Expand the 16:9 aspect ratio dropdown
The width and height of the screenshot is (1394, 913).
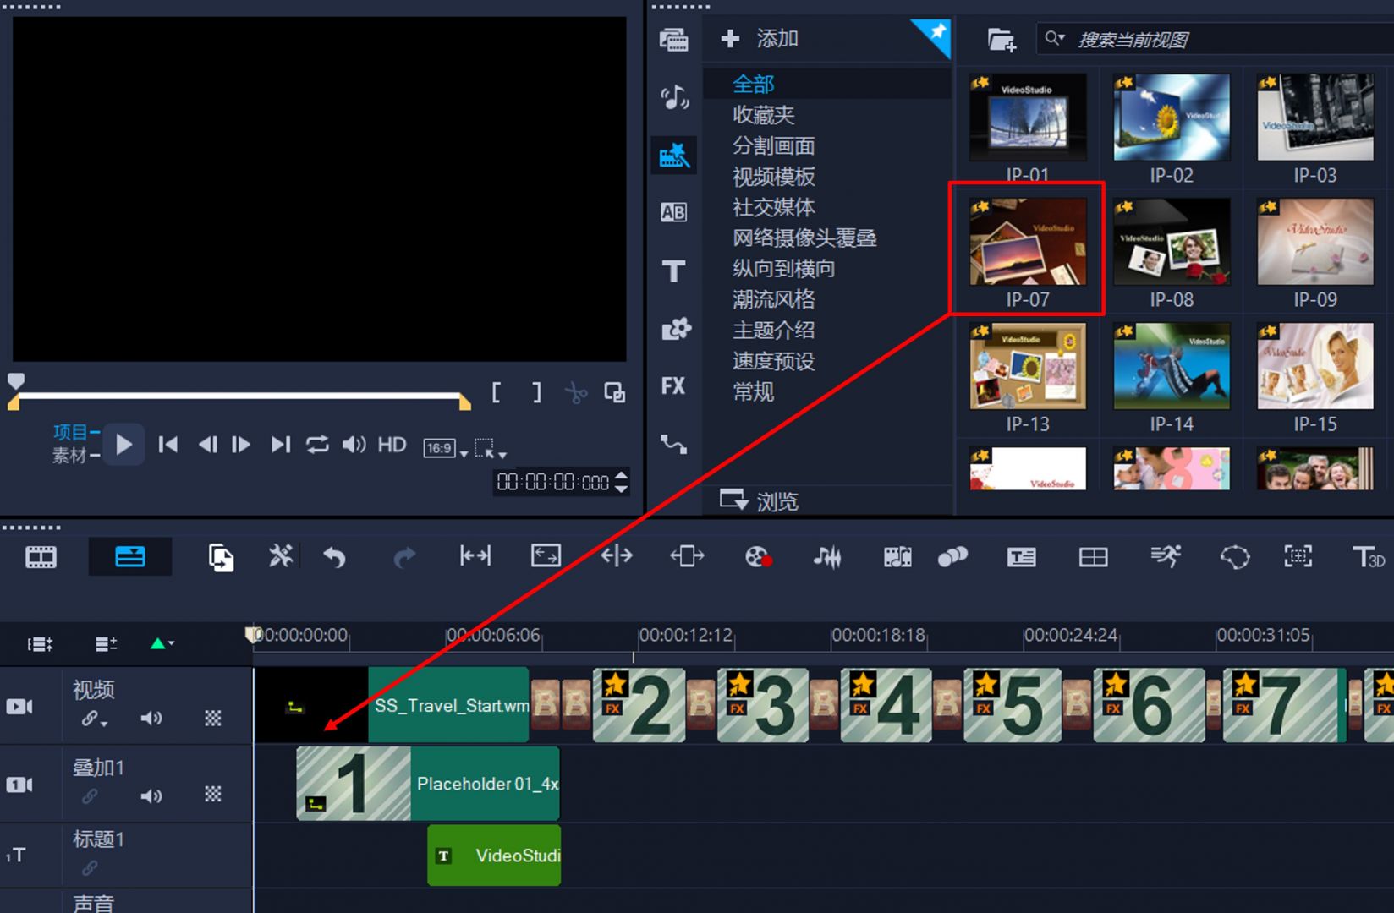[464, 453]
